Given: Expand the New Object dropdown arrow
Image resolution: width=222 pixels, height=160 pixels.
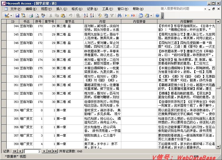Looking at the screenshot, I should tap(151, 16).
